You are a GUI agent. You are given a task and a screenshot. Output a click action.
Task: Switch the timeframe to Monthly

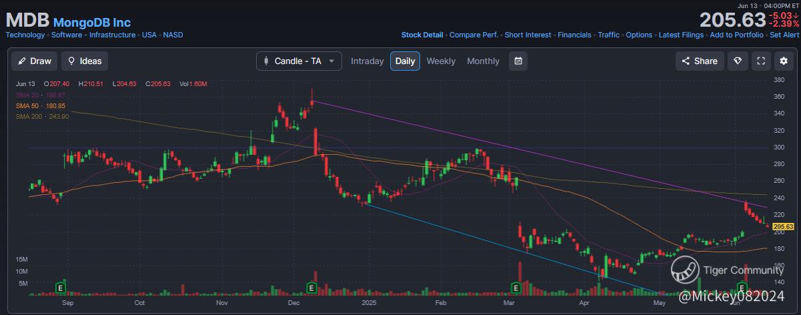[483, 61]
